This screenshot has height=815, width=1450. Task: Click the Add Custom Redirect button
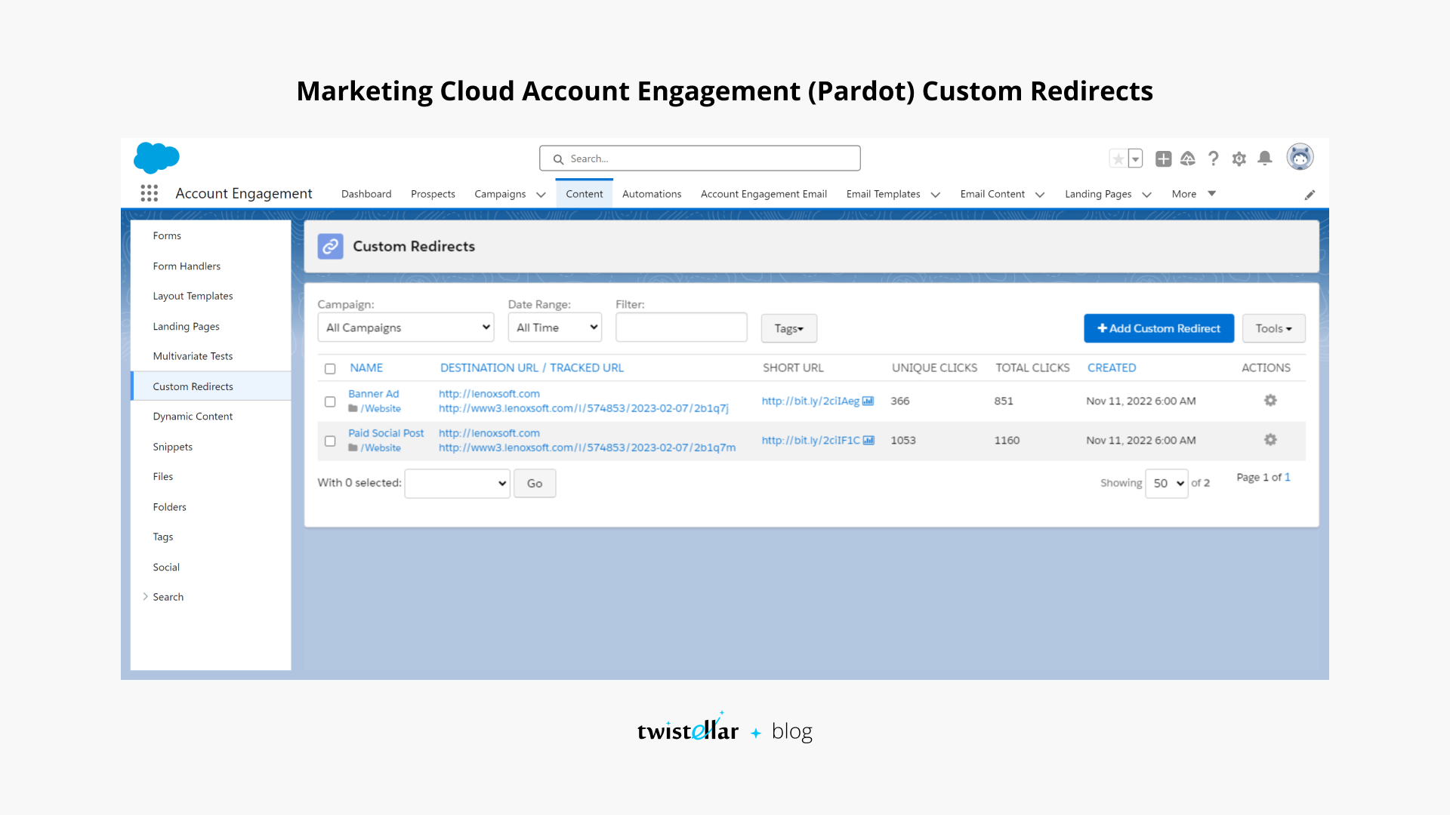(x=1158, y=328)
